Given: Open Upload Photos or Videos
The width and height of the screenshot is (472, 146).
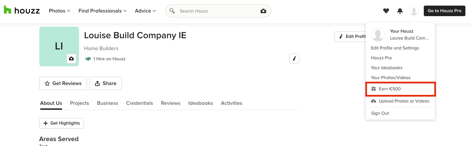Looking at the screenshot, I should (400, 101).
